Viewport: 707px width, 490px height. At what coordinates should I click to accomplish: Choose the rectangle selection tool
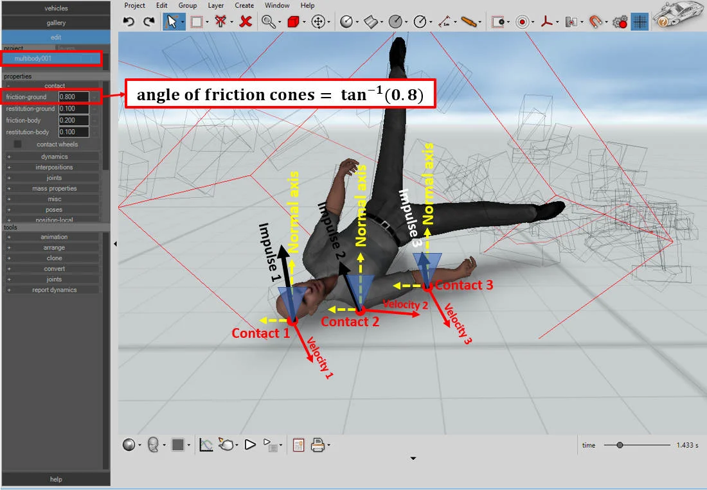pyautogui.click(x=197, y=22)
